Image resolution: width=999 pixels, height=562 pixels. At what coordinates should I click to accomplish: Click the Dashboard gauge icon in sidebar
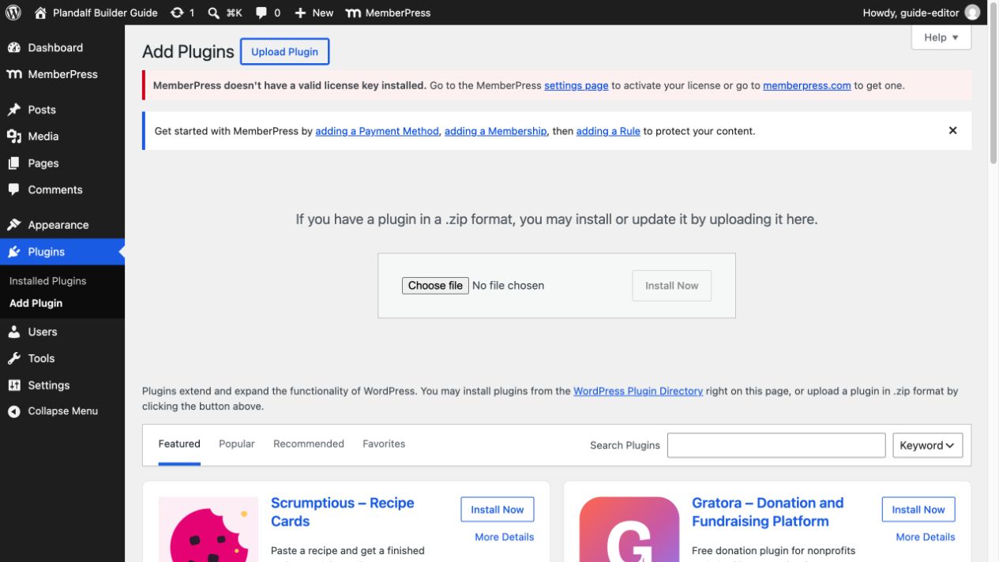[14, 47]
